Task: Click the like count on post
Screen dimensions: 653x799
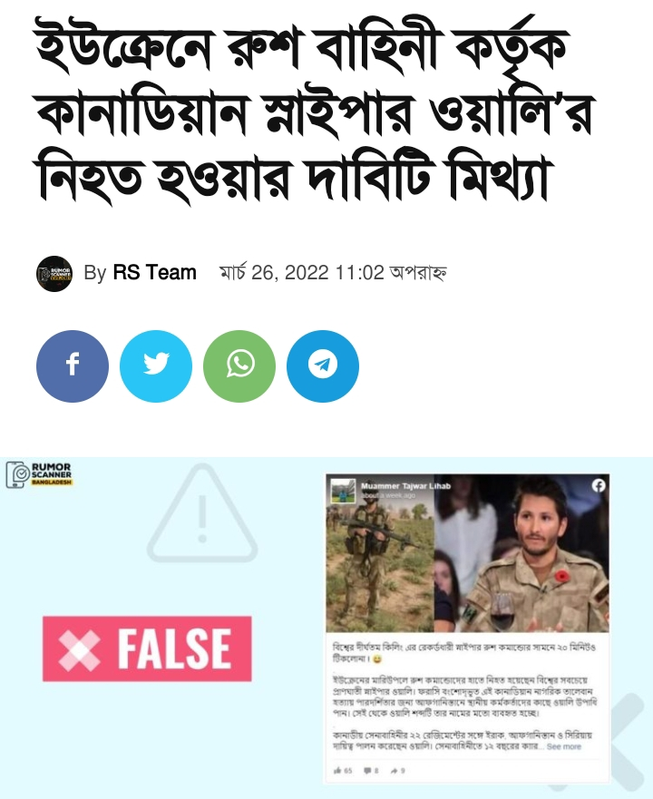Action: tap(343, 771)
